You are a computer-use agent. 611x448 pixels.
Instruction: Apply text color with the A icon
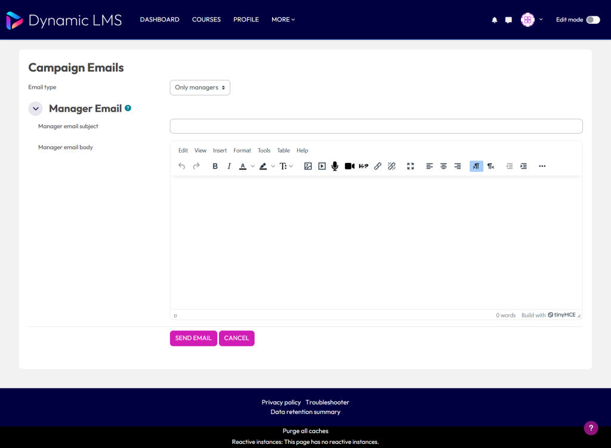[x=243, y=166]
